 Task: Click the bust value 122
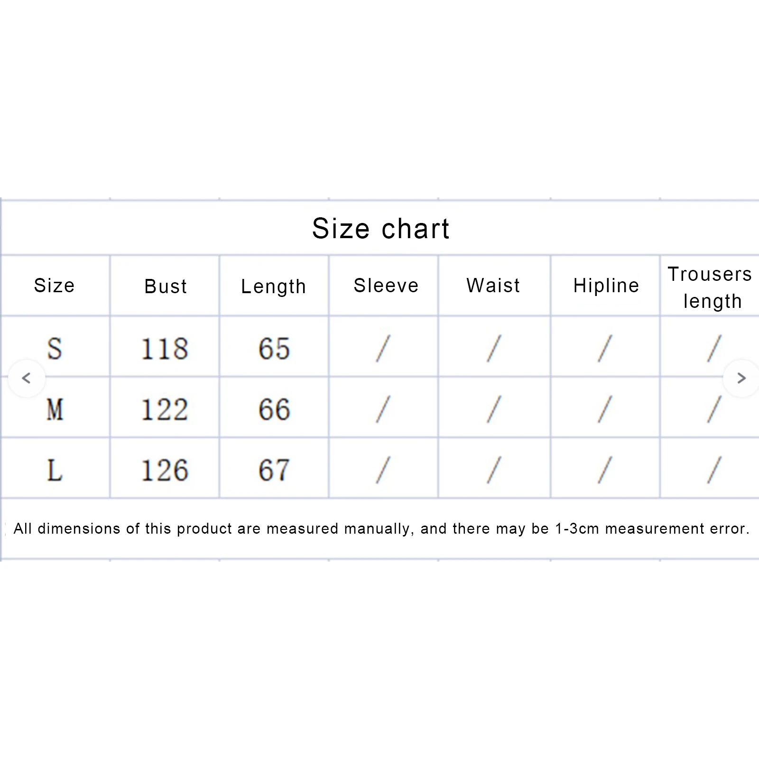165,409
